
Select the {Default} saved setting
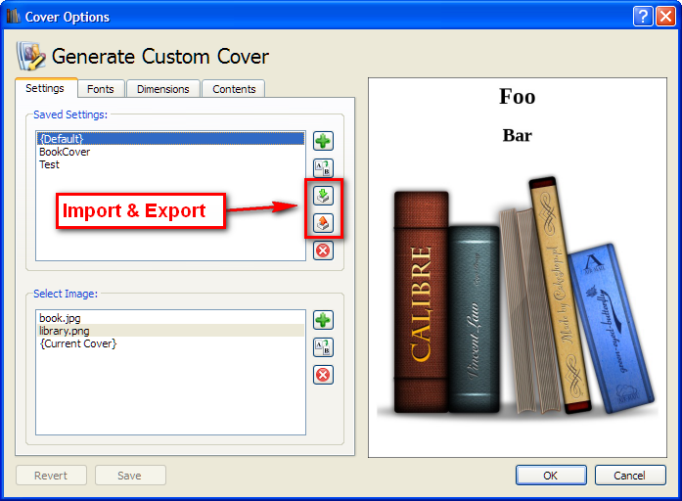pos(170,139)
